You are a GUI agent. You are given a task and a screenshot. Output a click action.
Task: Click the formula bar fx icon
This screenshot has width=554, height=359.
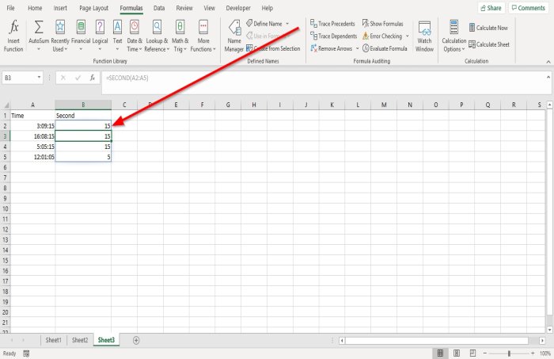coord(93,78)
